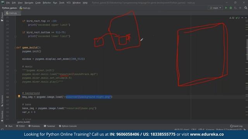
Task: Open the Problems tool window
Action: point(34,126)
